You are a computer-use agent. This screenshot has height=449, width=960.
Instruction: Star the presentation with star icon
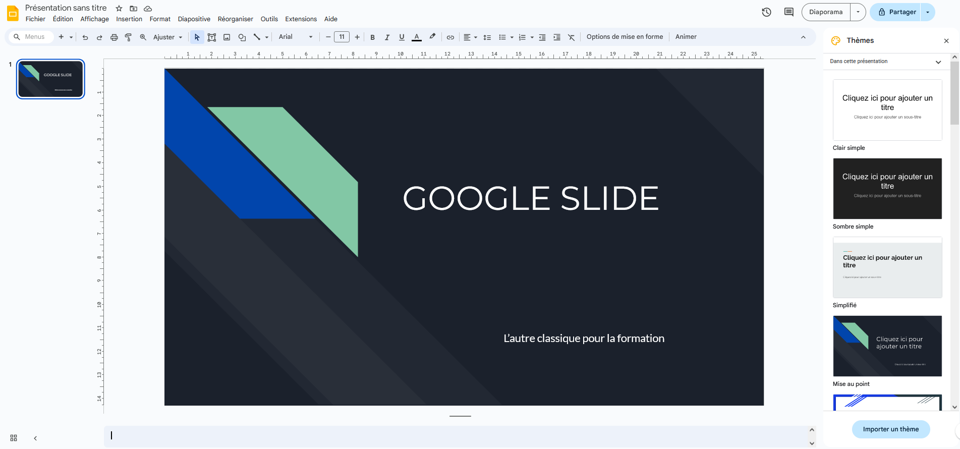coord(119,9)
